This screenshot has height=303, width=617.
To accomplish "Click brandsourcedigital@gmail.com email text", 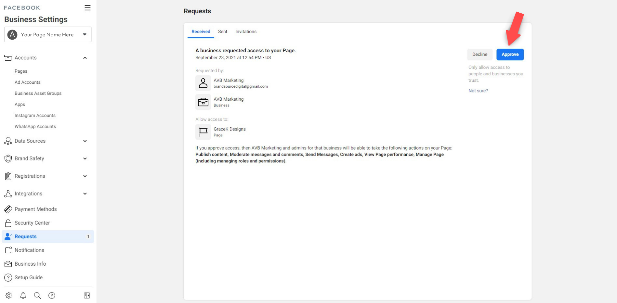I will 241,86.
